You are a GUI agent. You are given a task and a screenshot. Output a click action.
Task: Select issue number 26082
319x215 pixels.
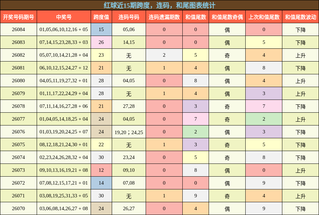coord(18,55)
